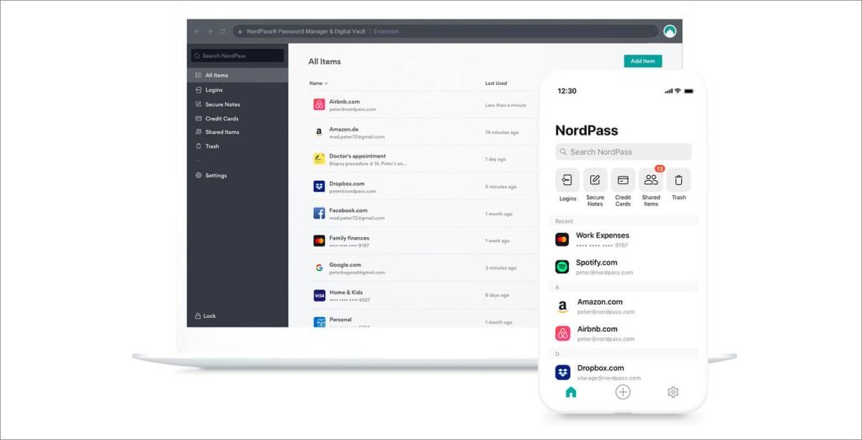Viewport: 862px width, 440px height.
Task: Open Work Expenses card on the phone
Action: coord(624,240)
